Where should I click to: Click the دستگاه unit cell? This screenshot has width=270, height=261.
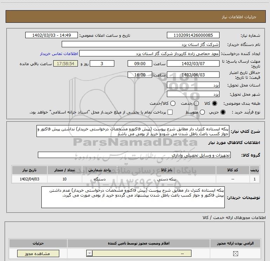click(x=100, y=179)
